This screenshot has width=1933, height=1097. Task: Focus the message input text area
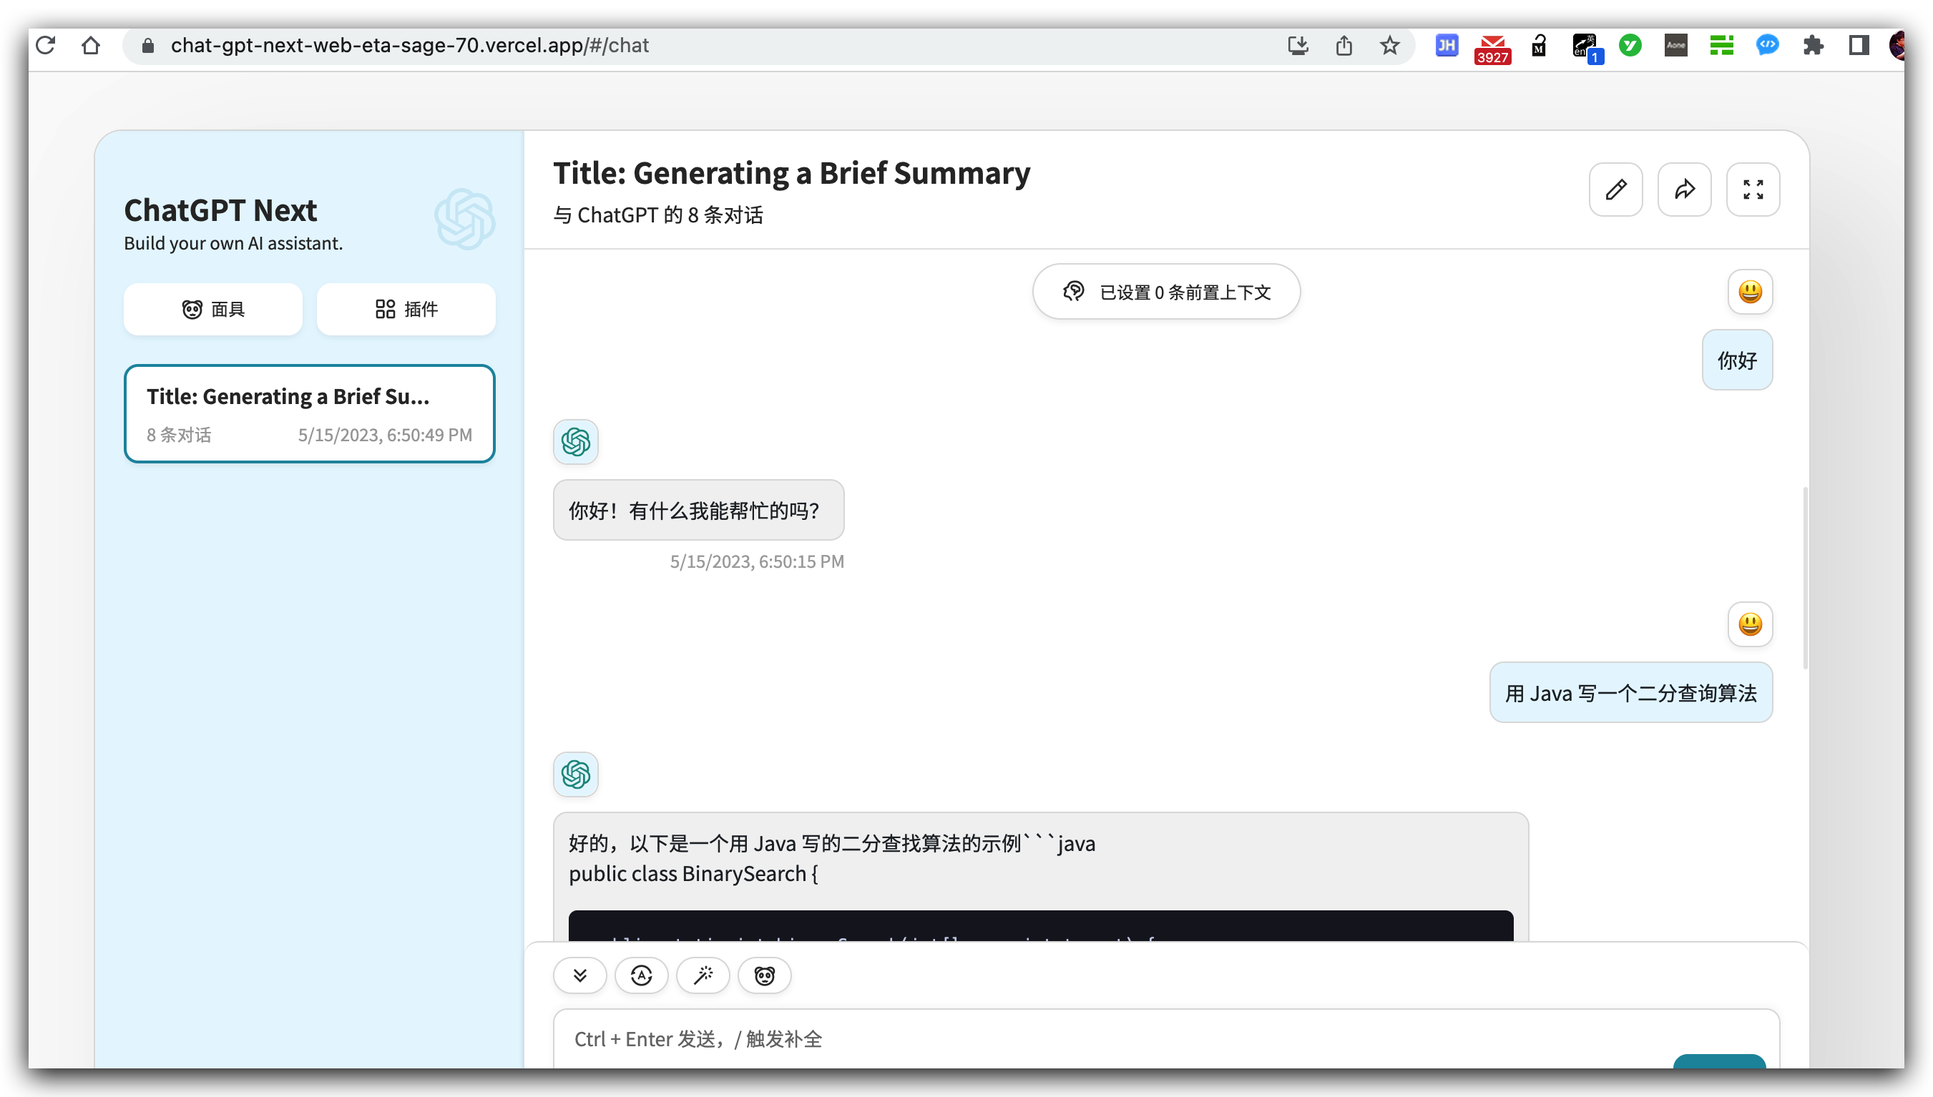pyautogui.click(x=1166, y=1039)
